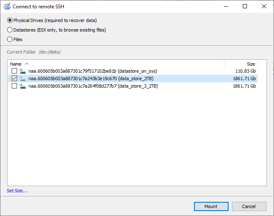
Task: Close the Connect to remote SSH dialog
Action: [264, 7]
